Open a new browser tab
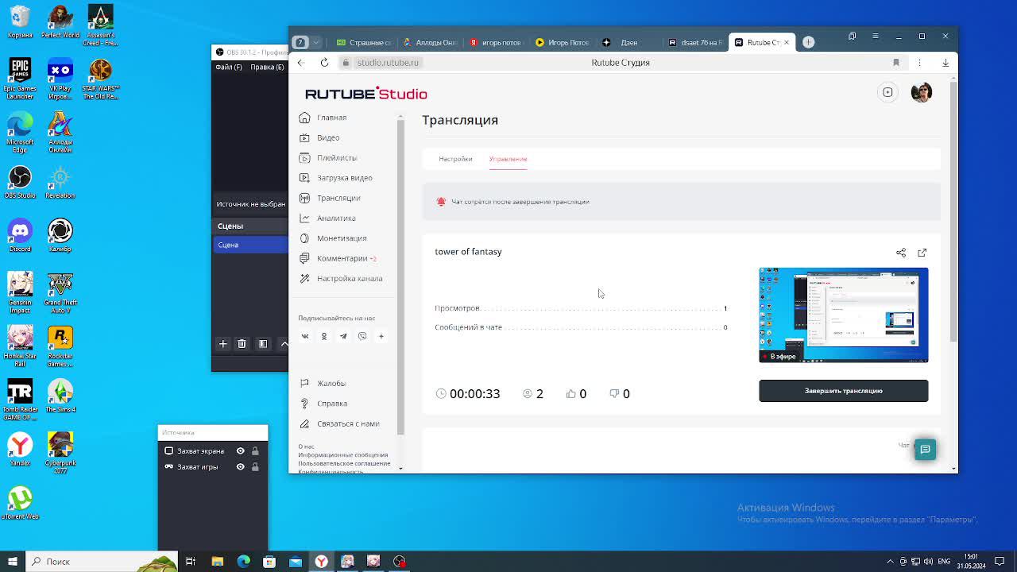Screen dimensions: 1017x572 pos(808,42)
